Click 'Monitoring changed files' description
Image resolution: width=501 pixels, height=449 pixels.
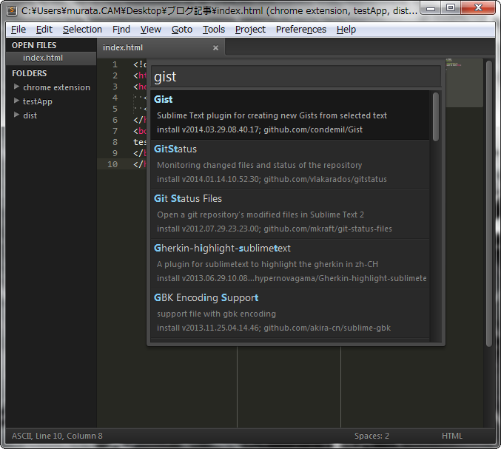[x=260, y=165]
